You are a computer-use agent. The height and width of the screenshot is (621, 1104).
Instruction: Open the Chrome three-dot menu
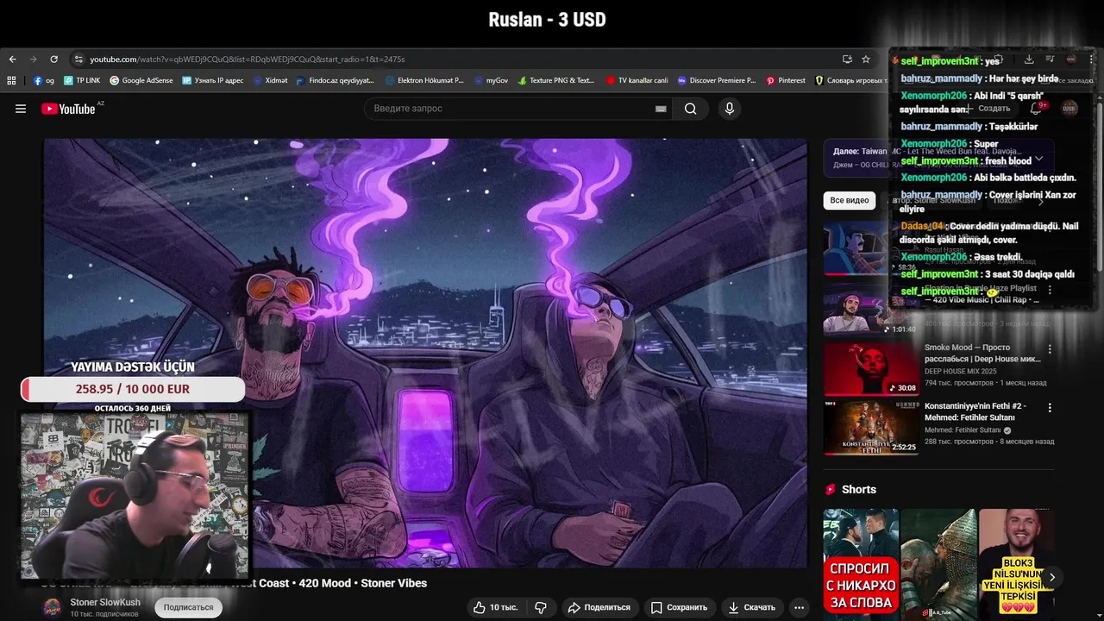[x=1092, y=60]
